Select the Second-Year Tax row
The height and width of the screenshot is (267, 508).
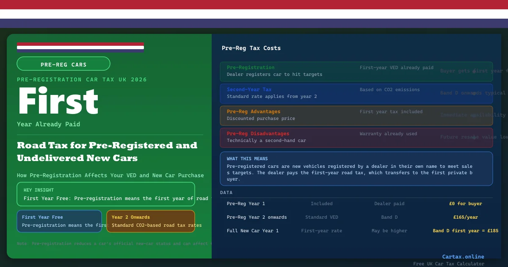point(356,93)
